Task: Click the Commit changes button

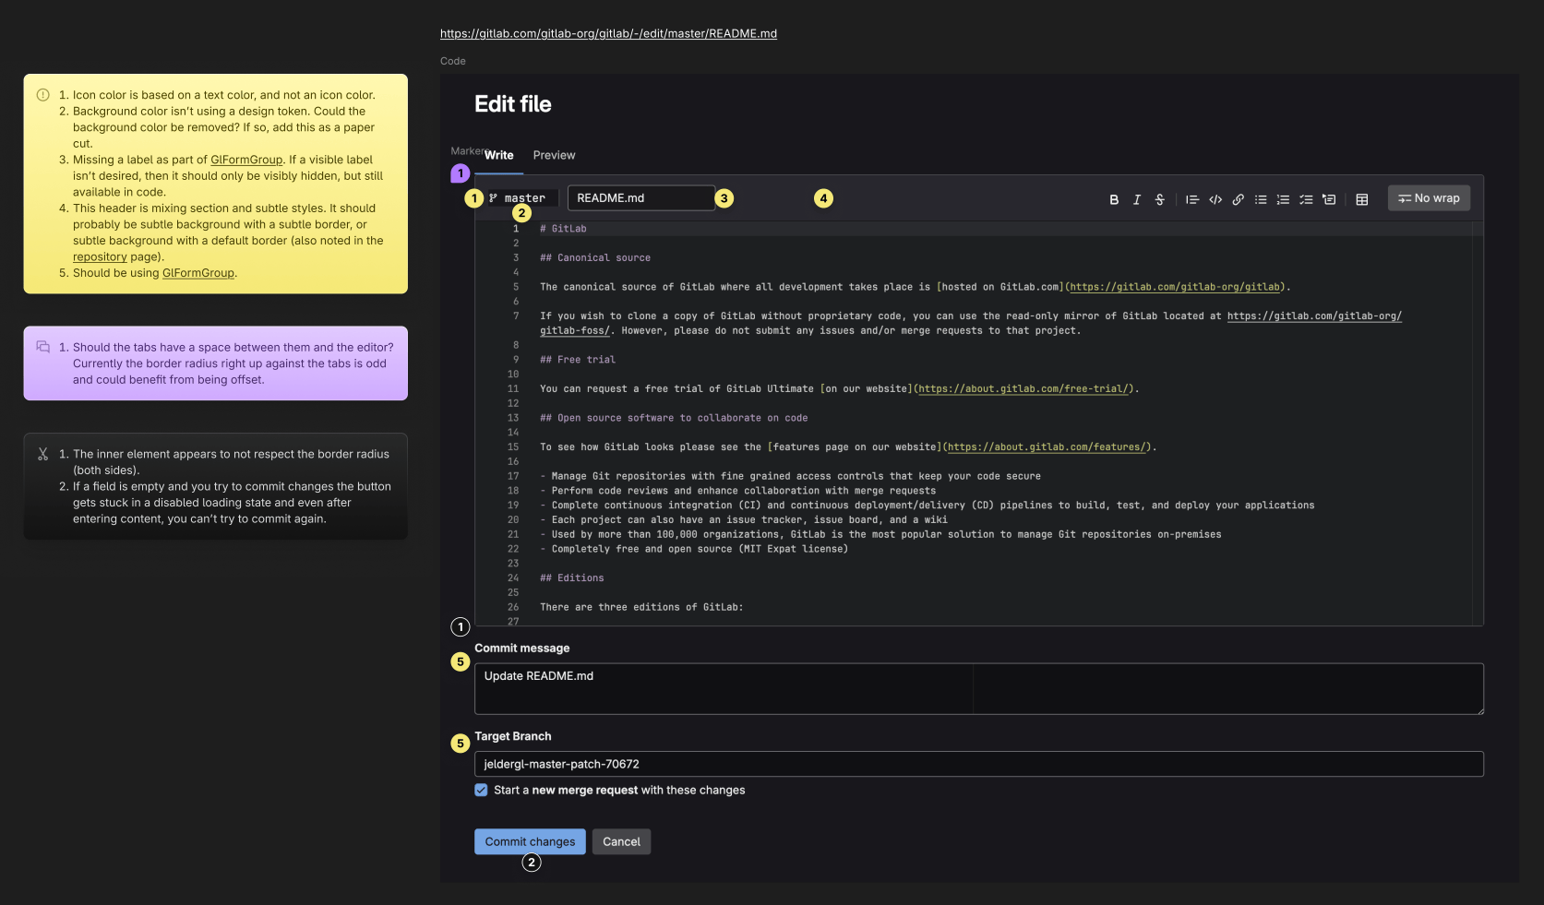Action: (530, 841)
